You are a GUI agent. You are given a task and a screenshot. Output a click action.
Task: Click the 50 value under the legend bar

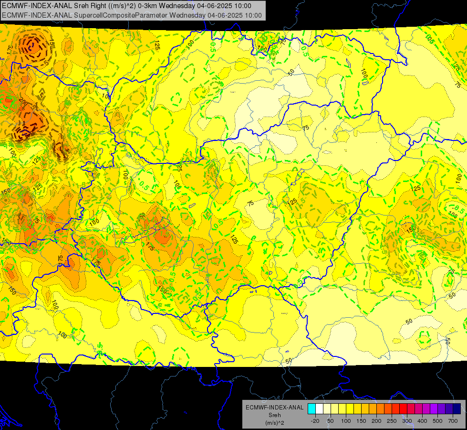click(x=331, y=421)
